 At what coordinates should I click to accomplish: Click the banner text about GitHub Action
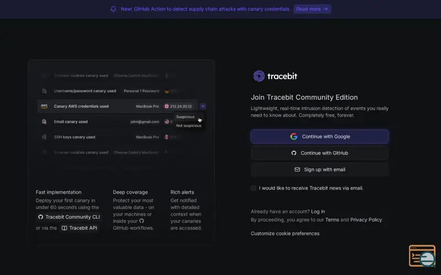(205, 9)
